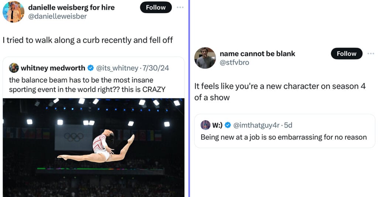The width and height of the screenshot is (378, 197).
Task: Open more options on danielle's tweet
Action: (x=180, y=7)
